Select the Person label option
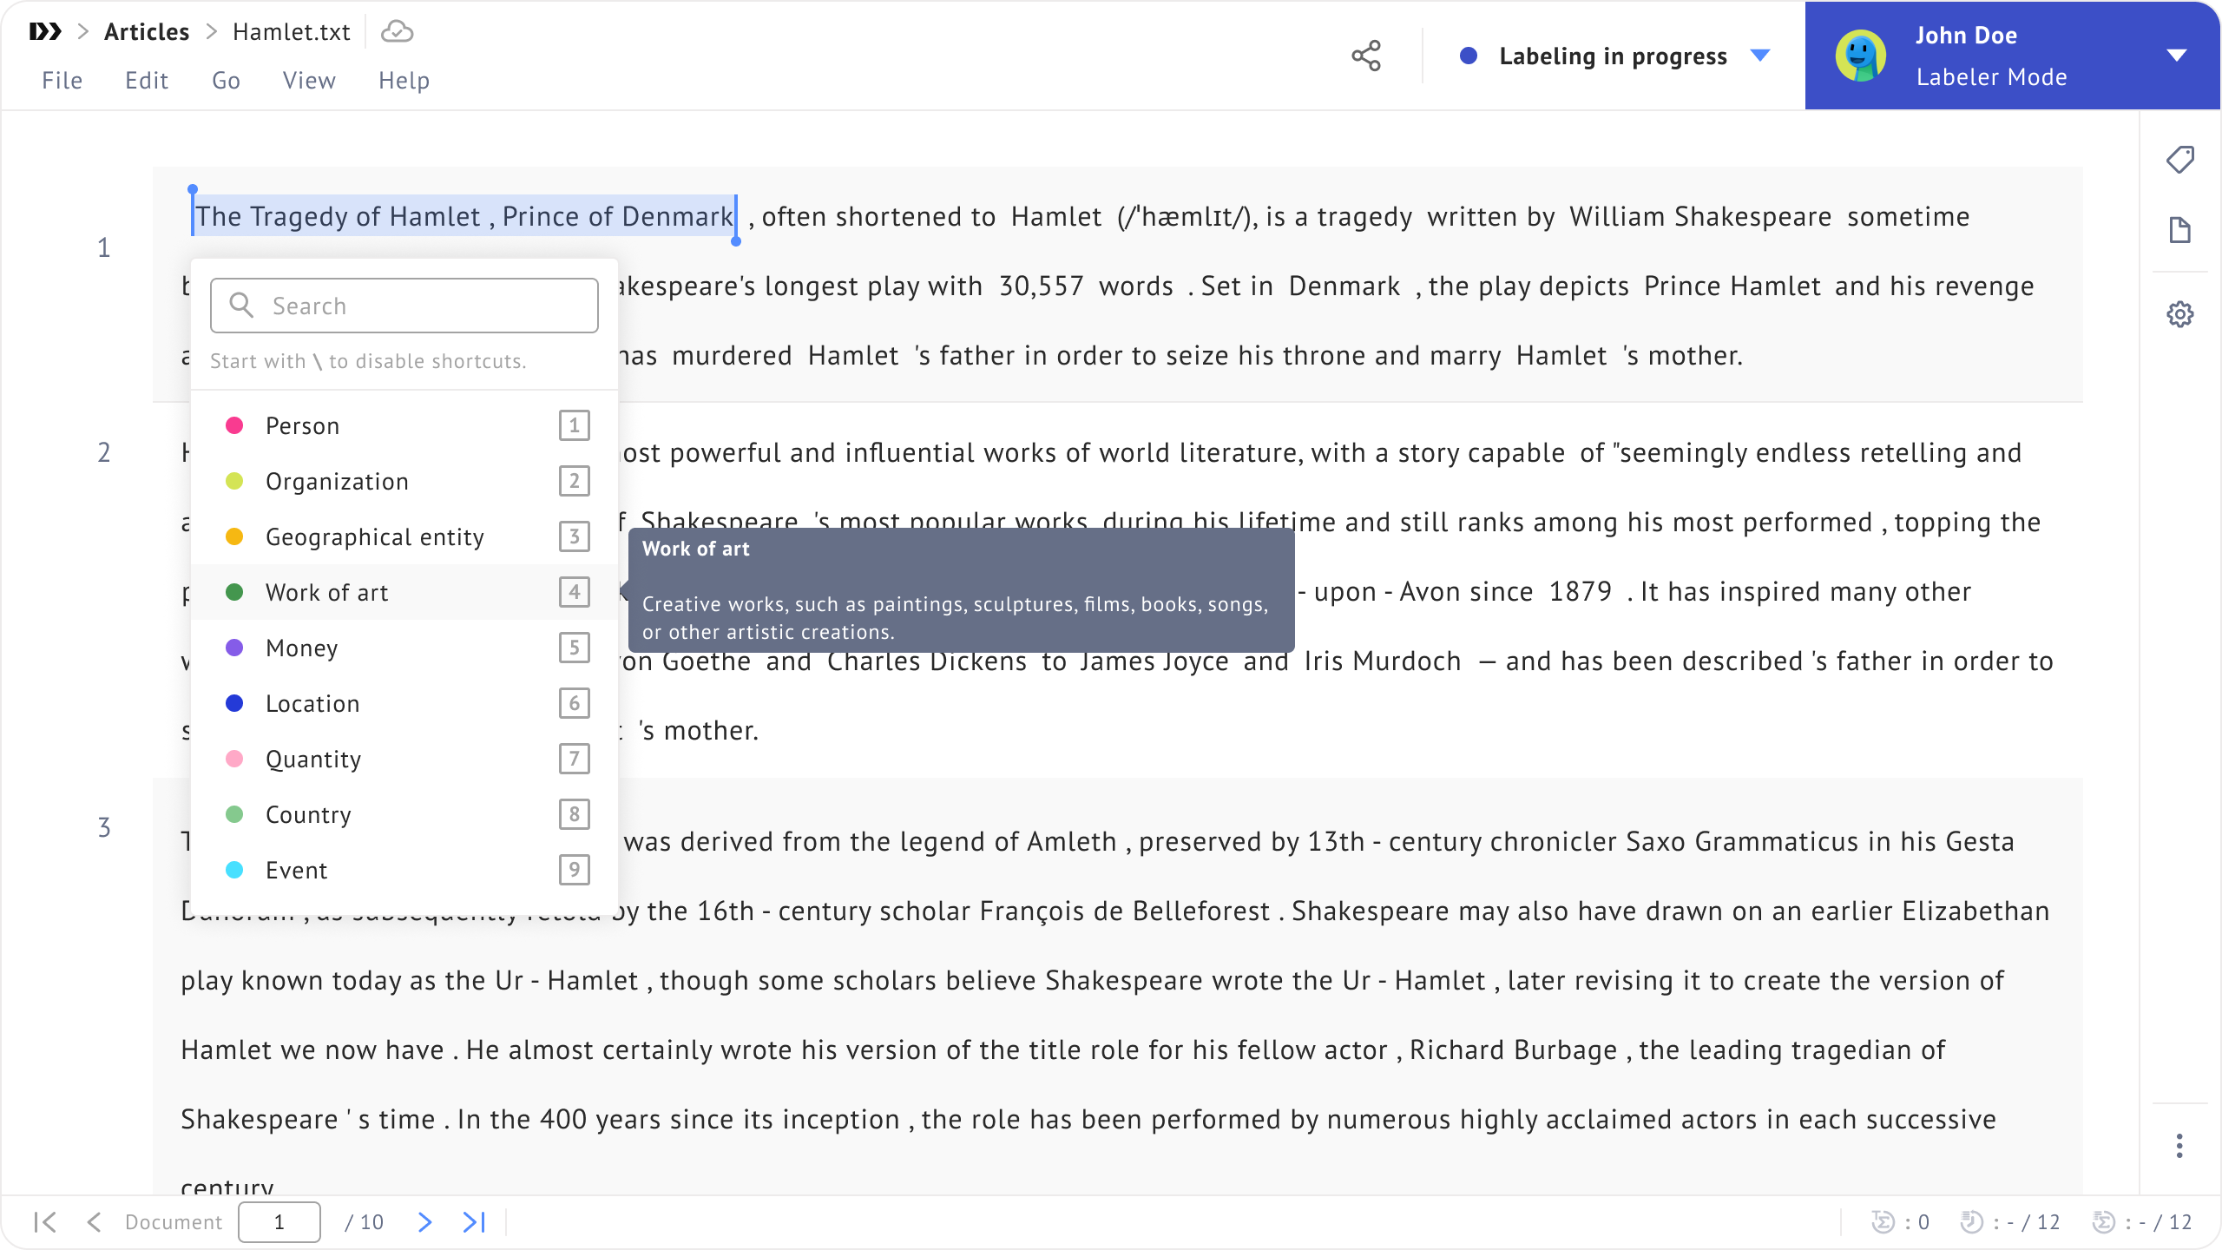Screen dimensions: 2222x1250 [302, 425]
